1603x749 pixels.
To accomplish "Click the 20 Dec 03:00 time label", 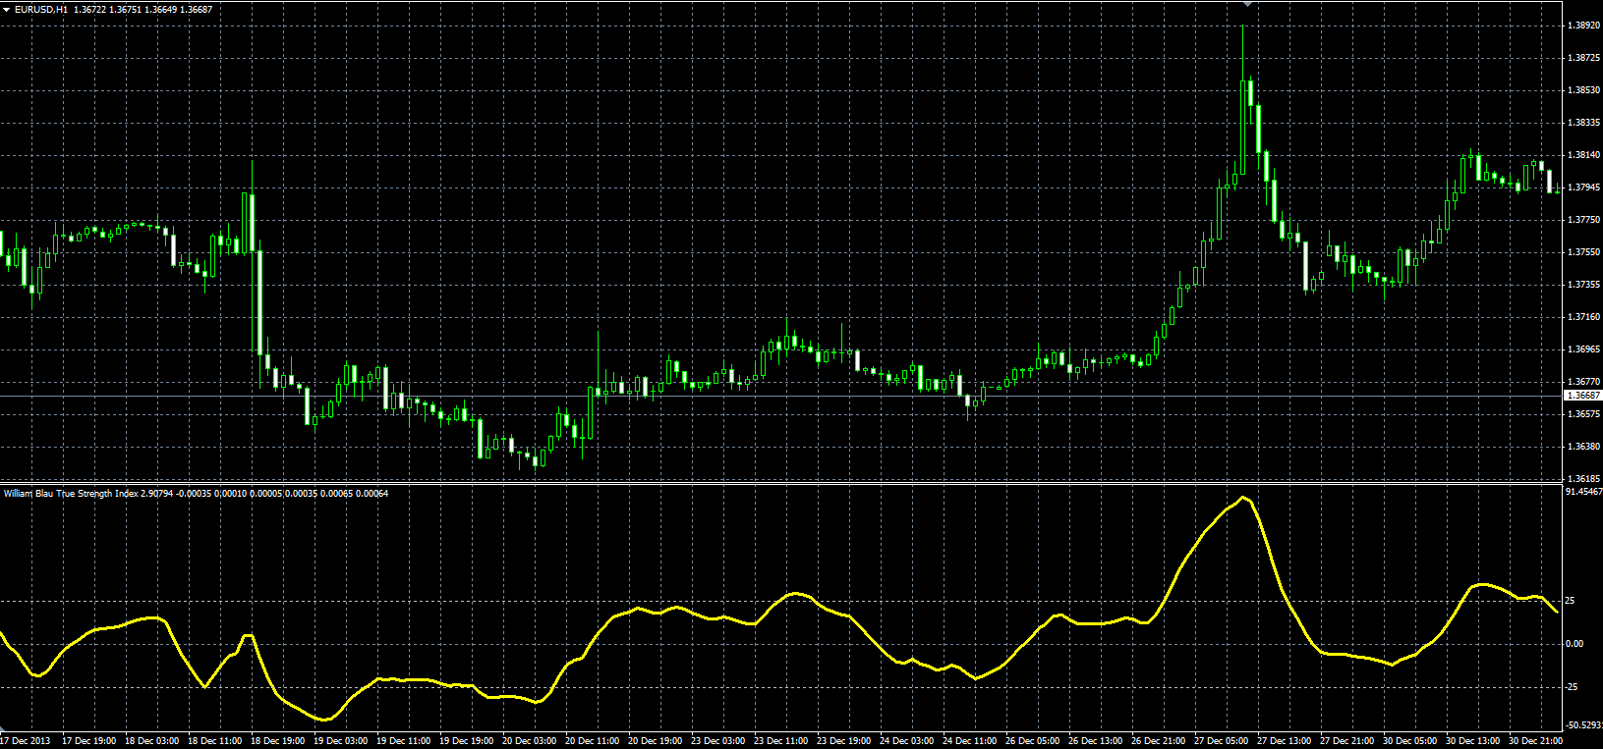I will 530,740.
